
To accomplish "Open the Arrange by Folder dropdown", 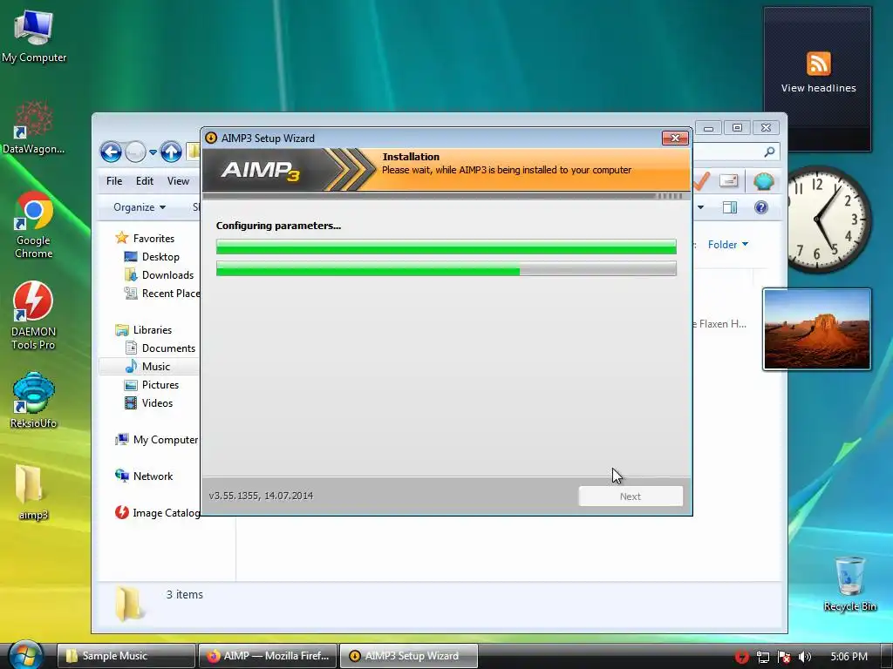I will click(728, 245).
